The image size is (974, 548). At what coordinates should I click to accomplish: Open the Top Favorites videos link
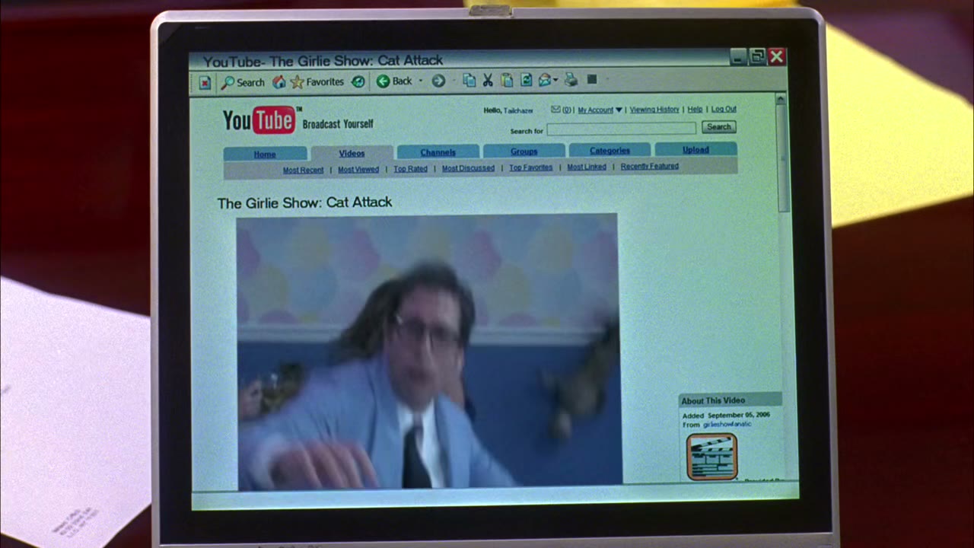[531, 167]
